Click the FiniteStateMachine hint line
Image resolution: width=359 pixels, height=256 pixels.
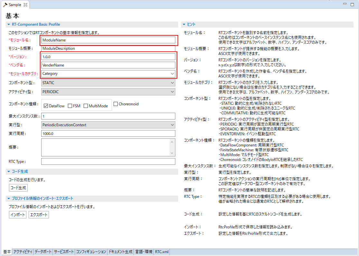[x=253, y=150]
